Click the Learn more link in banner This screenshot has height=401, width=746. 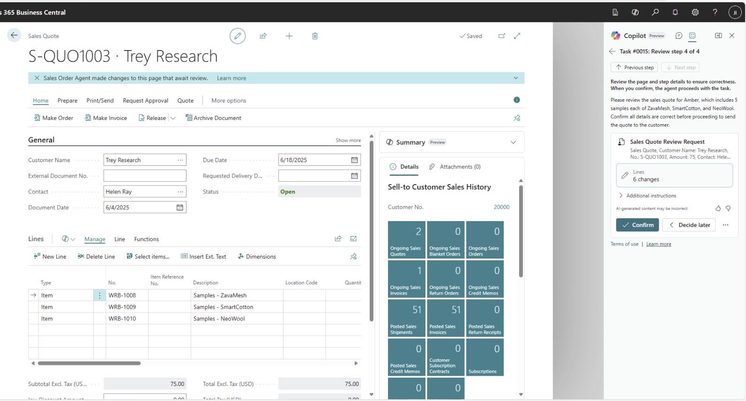pos(231,78)
